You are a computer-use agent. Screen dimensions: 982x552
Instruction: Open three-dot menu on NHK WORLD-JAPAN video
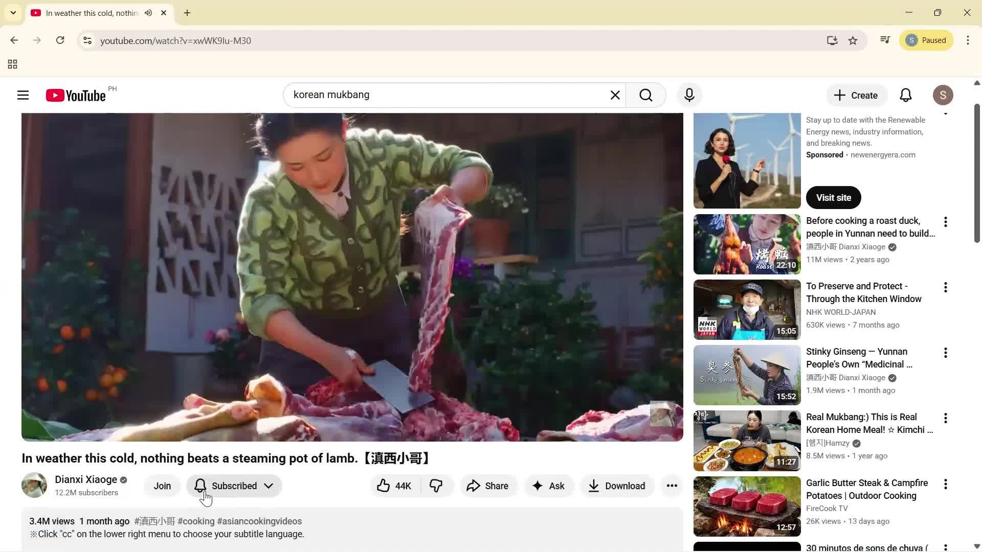[945, 287]
